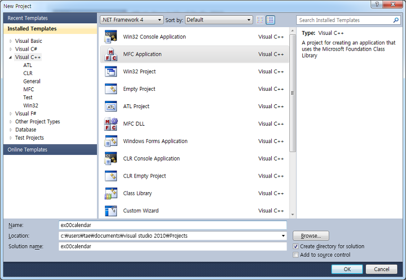
Task: Open the Location path dropdown arrow
Action: click(x=283, y=235)
